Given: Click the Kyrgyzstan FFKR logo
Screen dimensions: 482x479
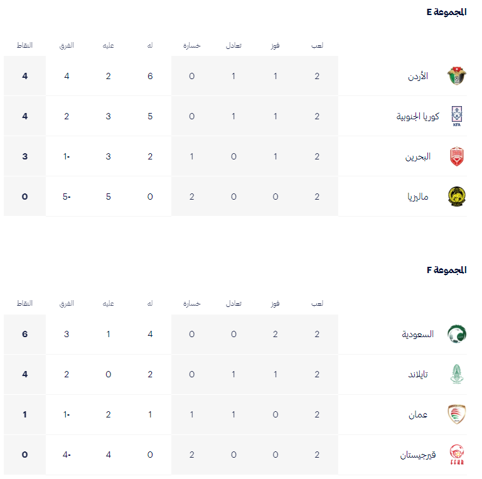Looking at the screenshot, I should coord(456,455).
